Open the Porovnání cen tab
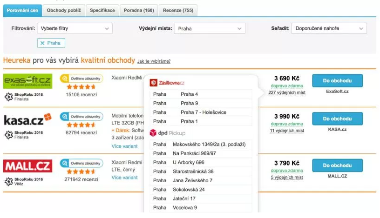380x218 pixels. [22, 10]
